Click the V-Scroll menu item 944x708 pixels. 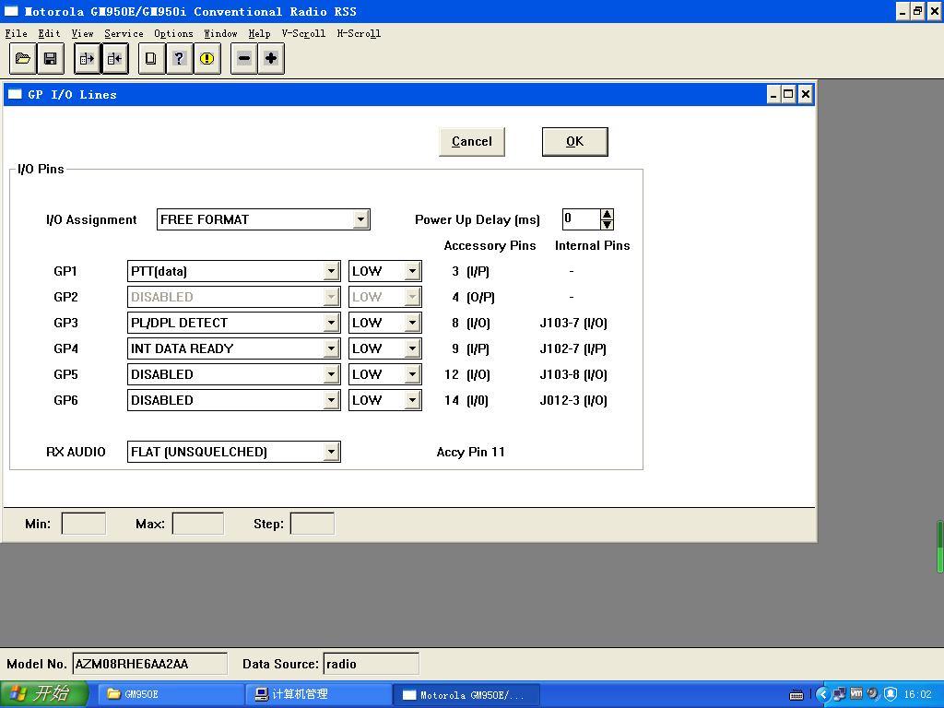coord(303,34)
